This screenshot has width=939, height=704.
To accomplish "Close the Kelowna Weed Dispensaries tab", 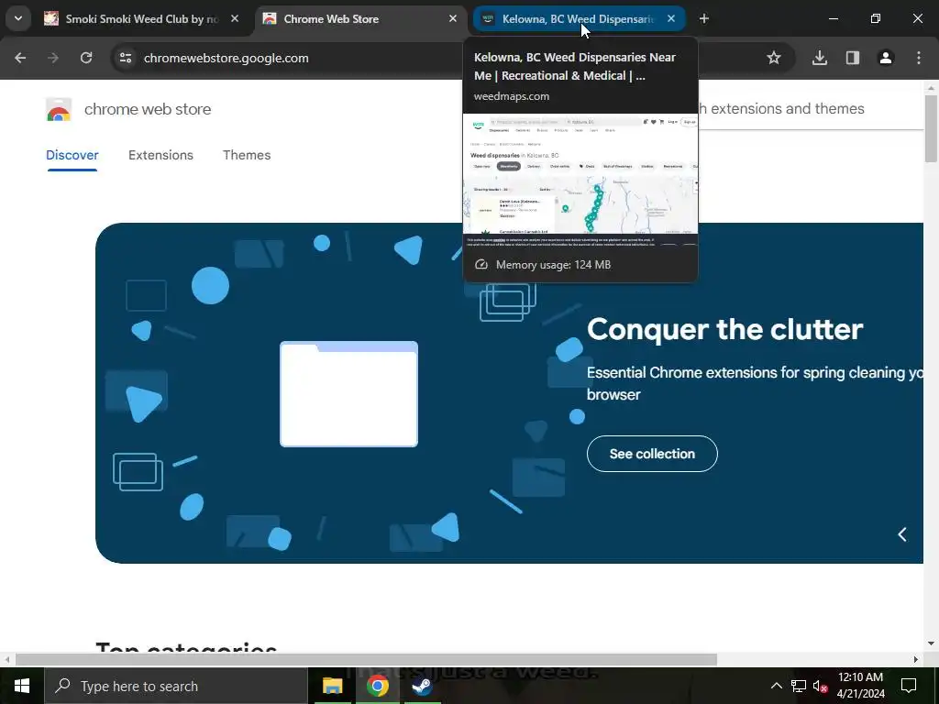I will click(671, 18).
